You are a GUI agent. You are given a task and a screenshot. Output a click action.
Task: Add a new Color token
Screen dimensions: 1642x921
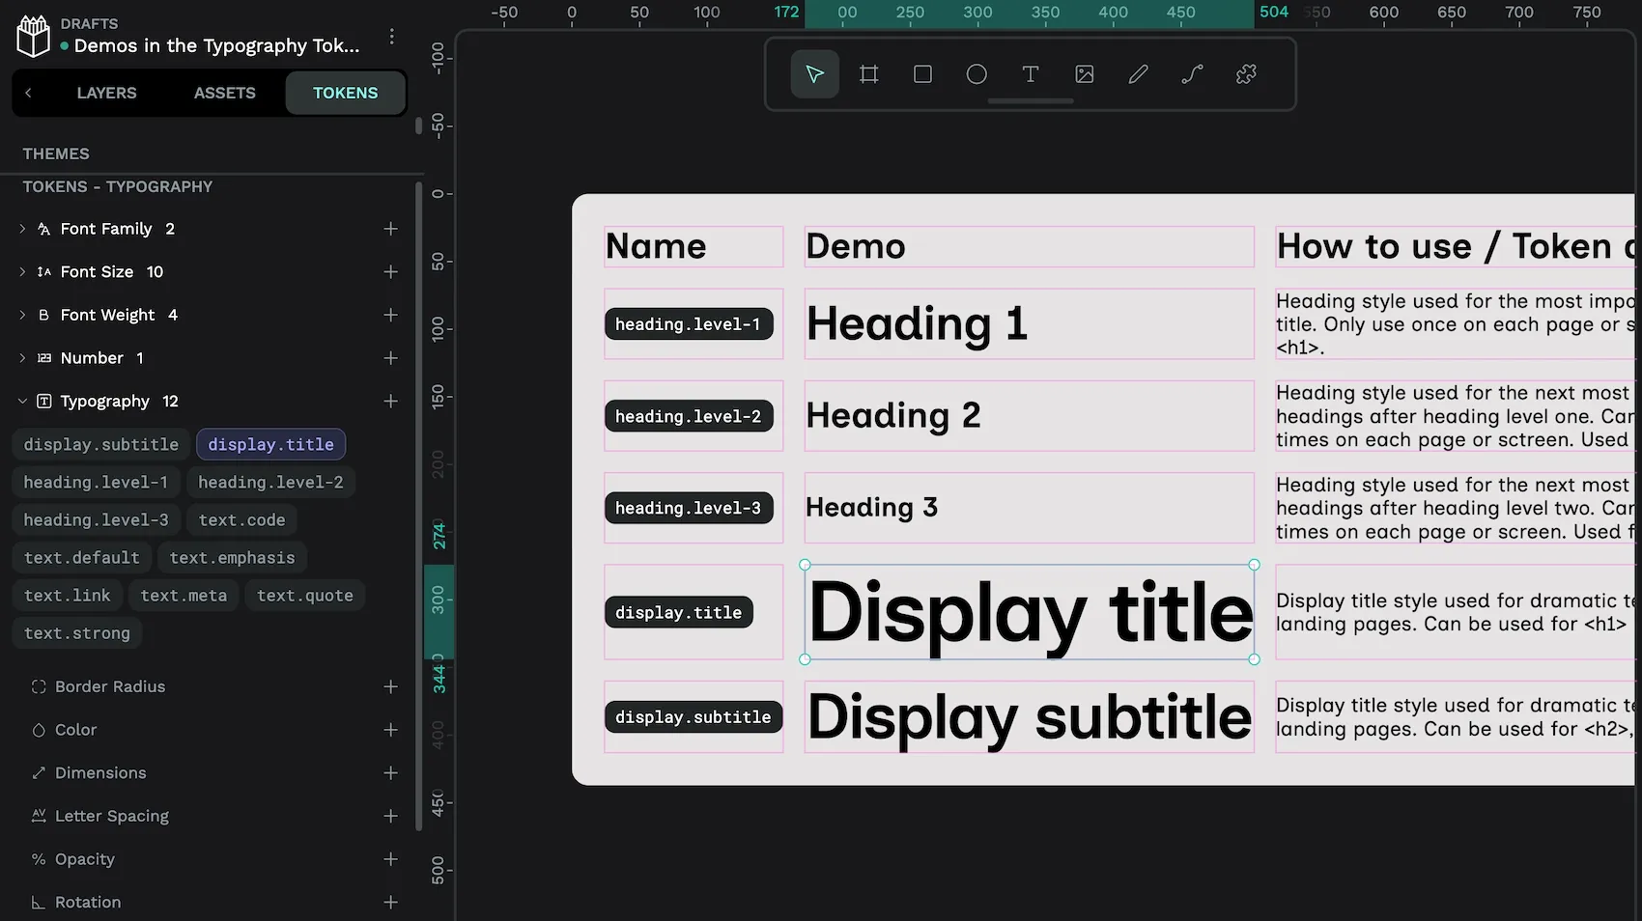tap(390, 730)
